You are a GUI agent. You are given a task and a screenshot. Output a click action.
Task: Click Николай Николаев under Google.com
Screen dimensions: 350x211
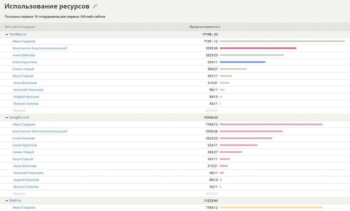28,173
